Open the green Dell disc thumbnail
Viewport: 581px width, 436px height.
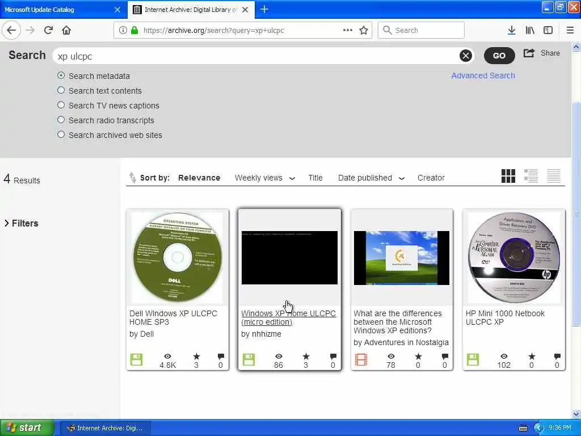point(178,257)
